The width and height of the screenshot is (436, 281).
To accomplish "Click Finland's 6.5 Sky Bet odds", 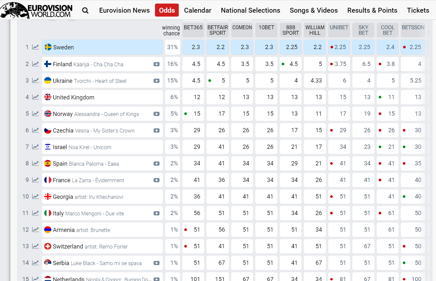I will tap(363, 64).
